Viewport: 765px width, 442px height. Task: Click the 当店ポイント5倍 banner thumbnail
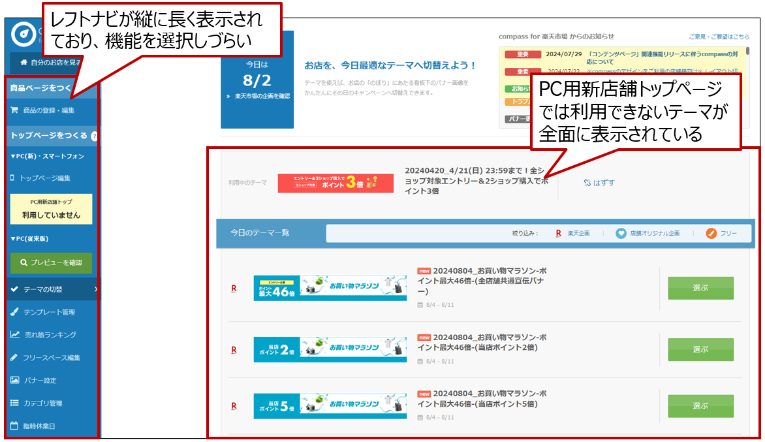[330, 406]
